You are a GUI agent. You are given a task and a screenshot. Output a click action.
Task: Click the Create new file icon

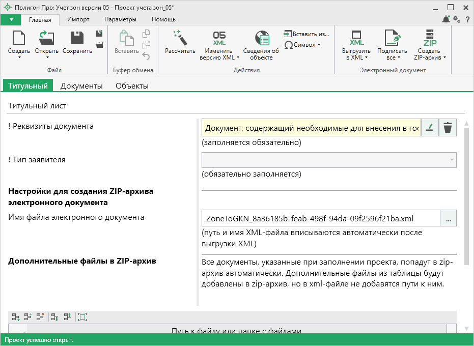click(x=19, y=39)
